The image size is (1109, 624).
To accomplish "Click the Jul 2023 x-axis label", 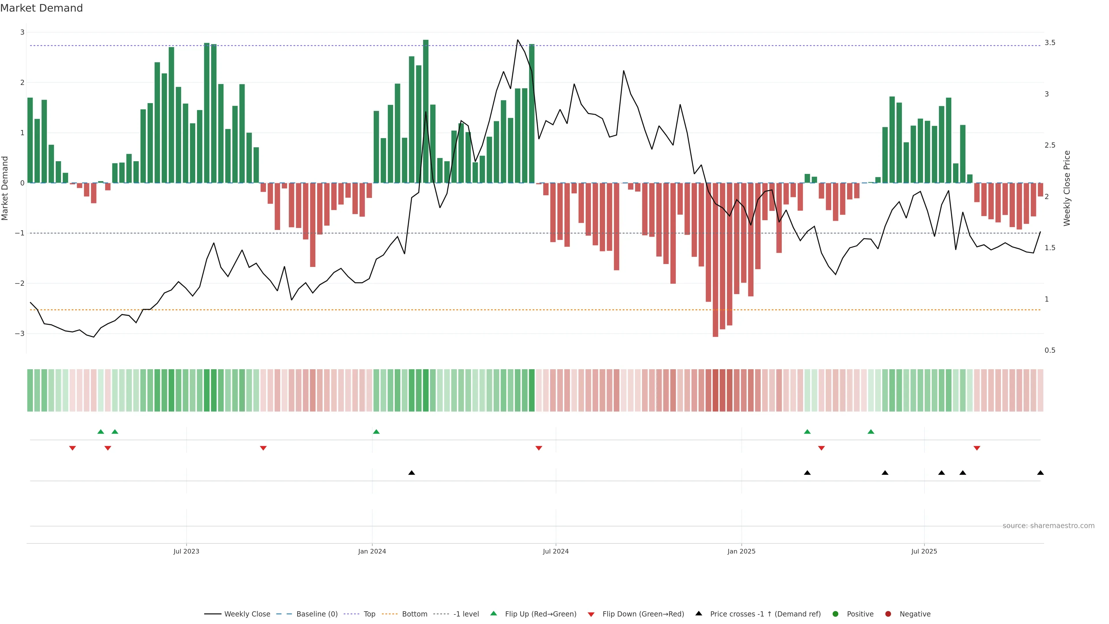I will pos(186,551).
